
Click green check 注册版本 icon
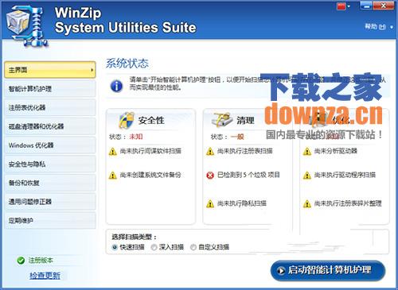tap(21, 261)
